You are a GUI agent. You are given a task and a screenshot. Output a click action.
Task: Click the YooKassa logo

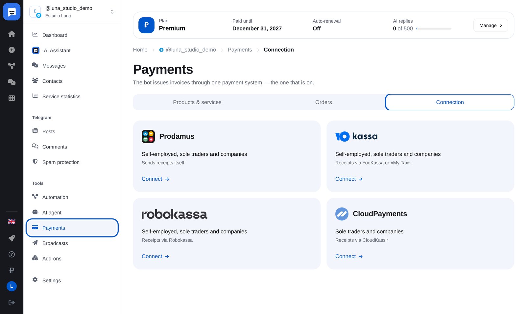[x=356, y=136]
